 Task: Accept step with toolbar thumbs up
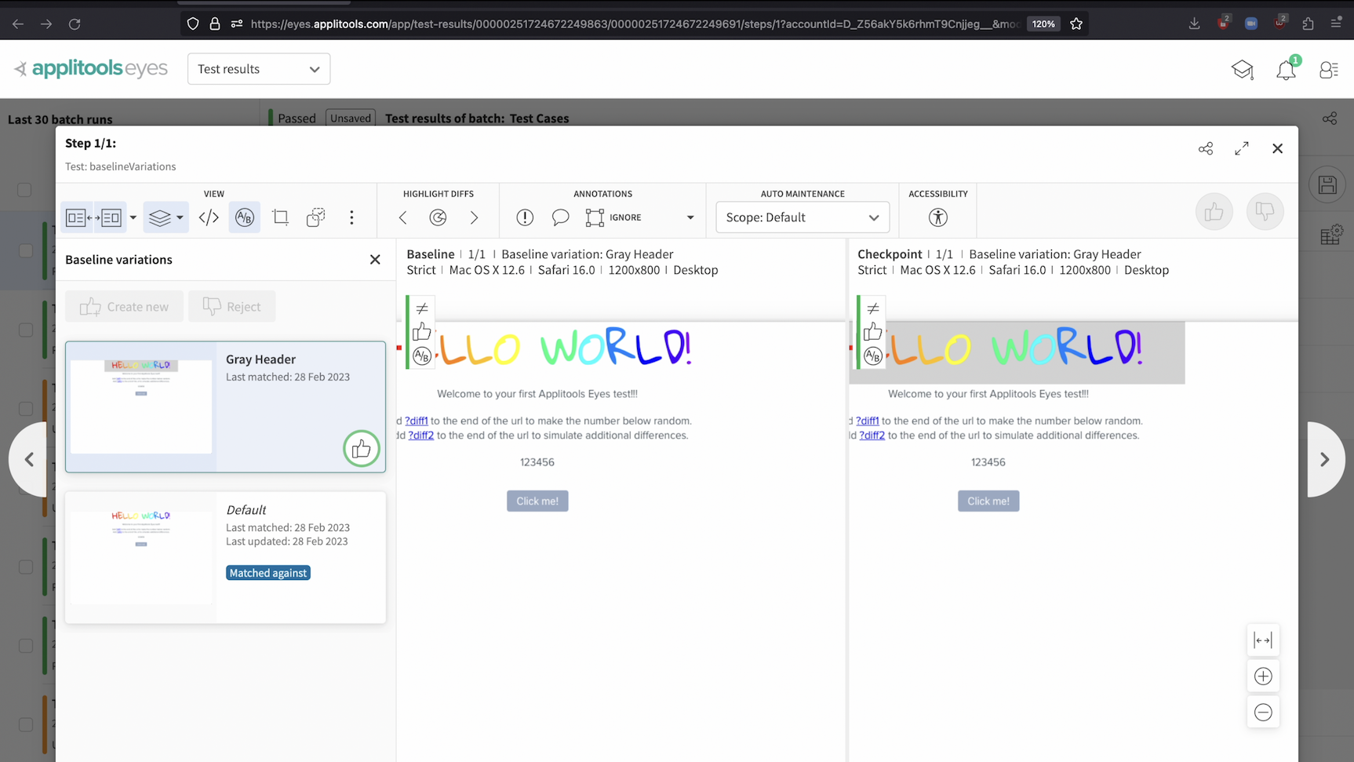pyautogui.click(x=1214, y=212)
